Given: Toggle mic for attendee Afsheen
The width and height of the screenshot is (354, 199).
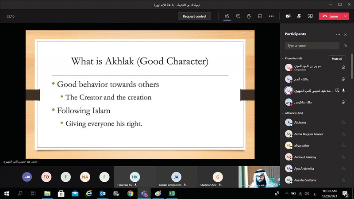Looking at the screenshot, I should click(x=343, y=123).
